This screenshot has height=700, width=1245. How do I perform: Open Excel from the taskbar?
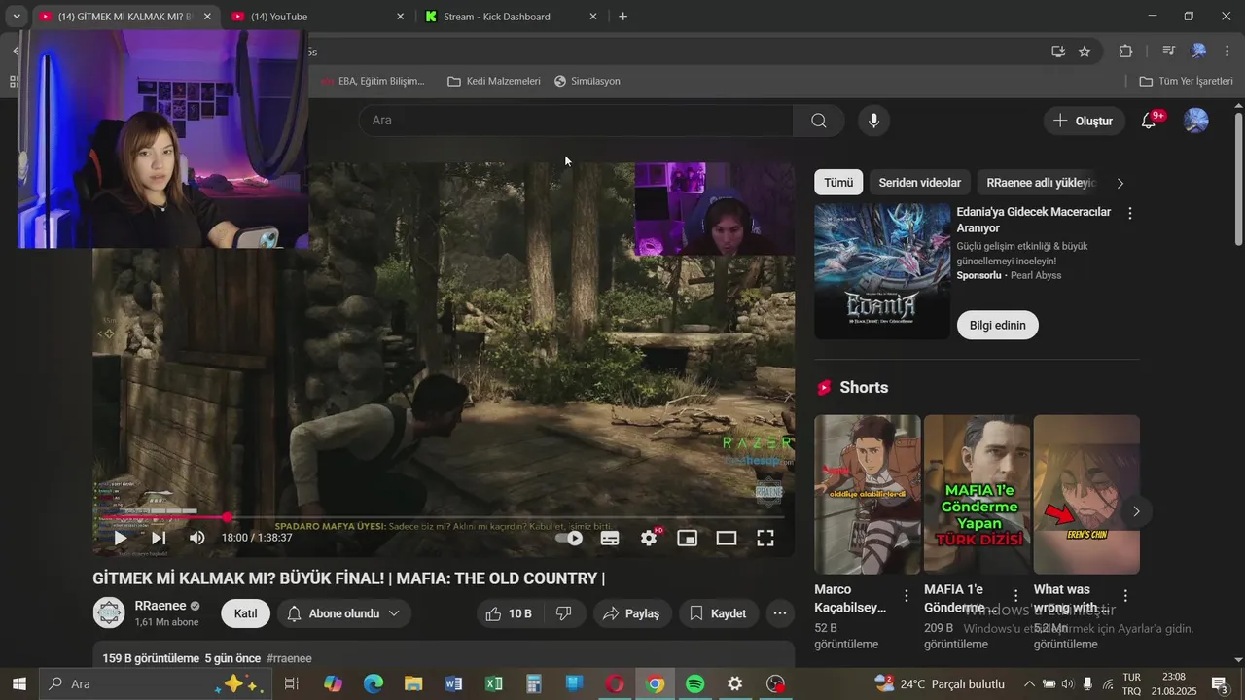(493, 684)
